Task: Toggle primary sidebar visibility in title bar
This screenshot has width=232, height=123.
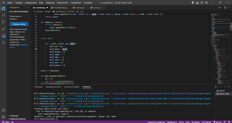Action: tap(193, 2)
